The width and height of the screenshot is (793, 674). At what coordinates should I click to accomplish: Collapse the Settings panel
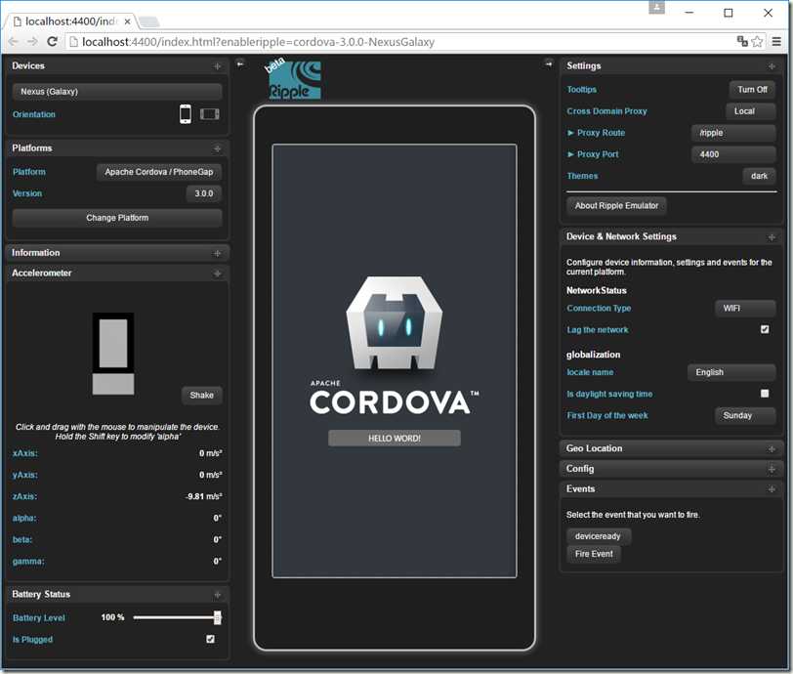772,66
